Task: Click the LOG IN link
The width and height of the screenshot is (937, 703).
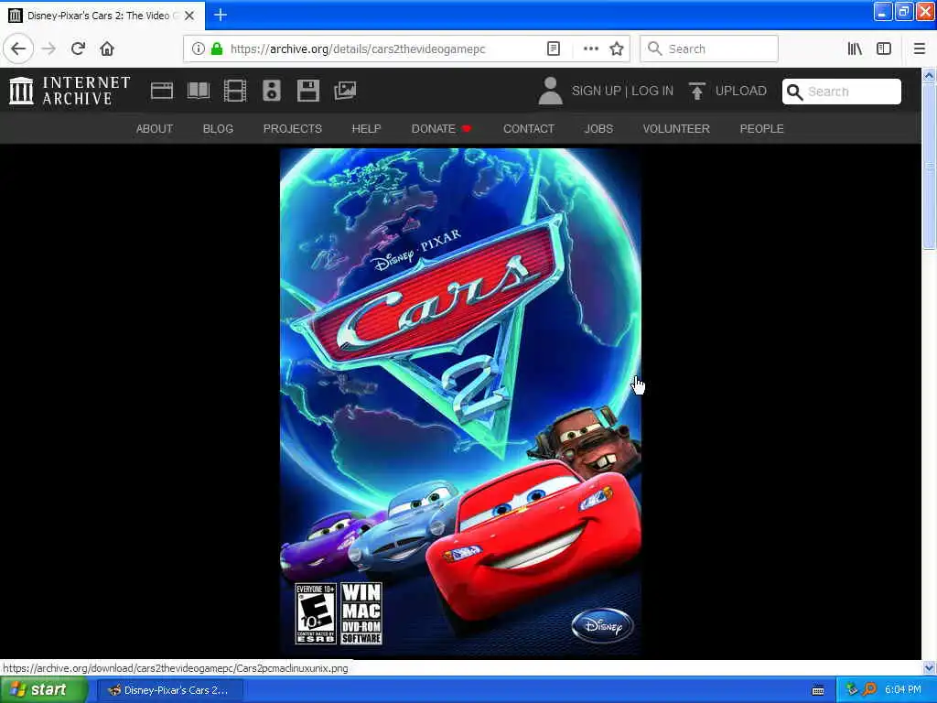Action: pyautogui.click(x=652, y=91)
